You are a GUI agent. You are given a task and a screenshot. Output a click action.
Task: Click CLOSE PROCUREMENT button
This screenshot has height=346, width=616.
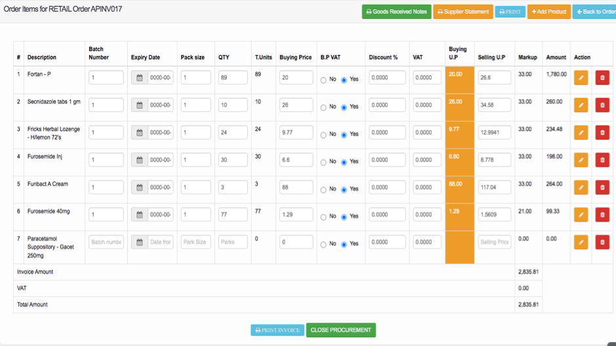tap(340, 330)
